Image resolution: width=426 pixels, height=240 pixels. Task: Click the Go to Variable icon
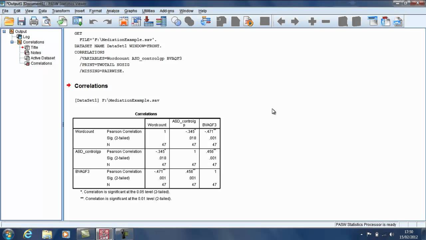pyautogui.click(x=148, y=22)
